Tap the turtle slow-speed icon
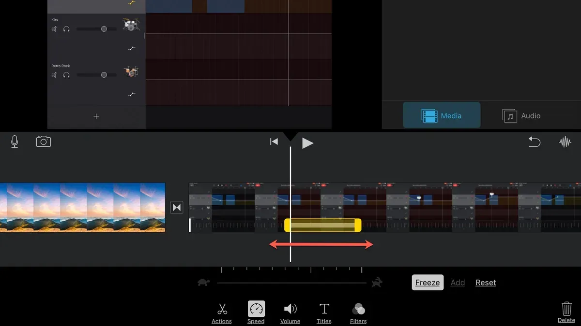This screenshot has height=326, width=581. click(204, 283)
